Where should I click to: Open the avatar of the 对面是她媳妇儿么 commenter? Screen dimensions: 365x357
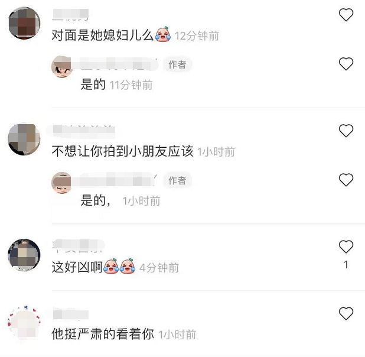pos(24,23)
